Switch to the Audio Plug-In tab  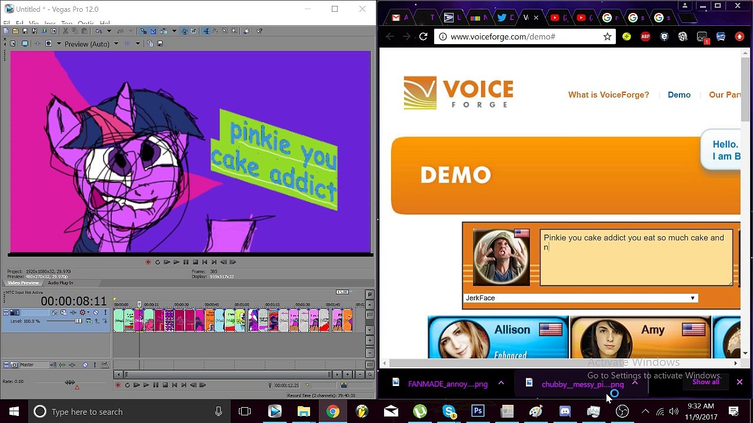point(61,283)
